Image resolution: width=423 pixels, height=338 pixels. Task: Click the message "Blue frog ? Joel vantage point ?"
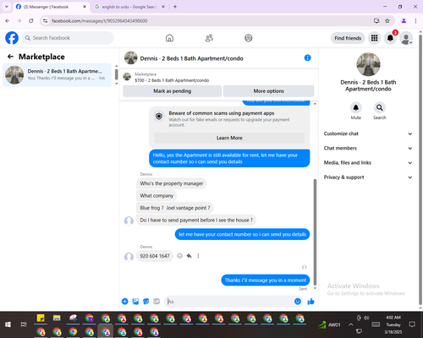click(x=175, y=208)
